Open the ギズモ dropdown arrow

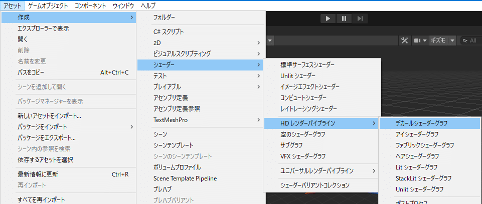tap(452, 40)
